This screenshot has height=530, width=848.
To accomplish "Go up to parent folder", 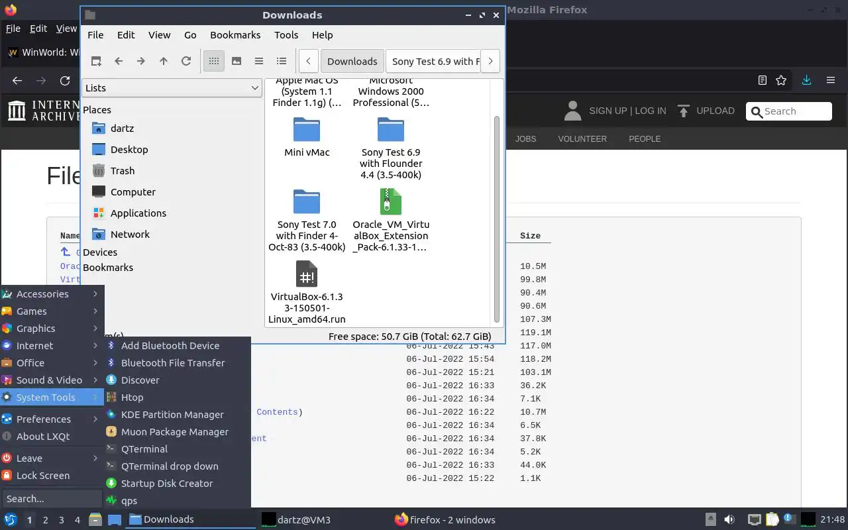I will [164, 61].
